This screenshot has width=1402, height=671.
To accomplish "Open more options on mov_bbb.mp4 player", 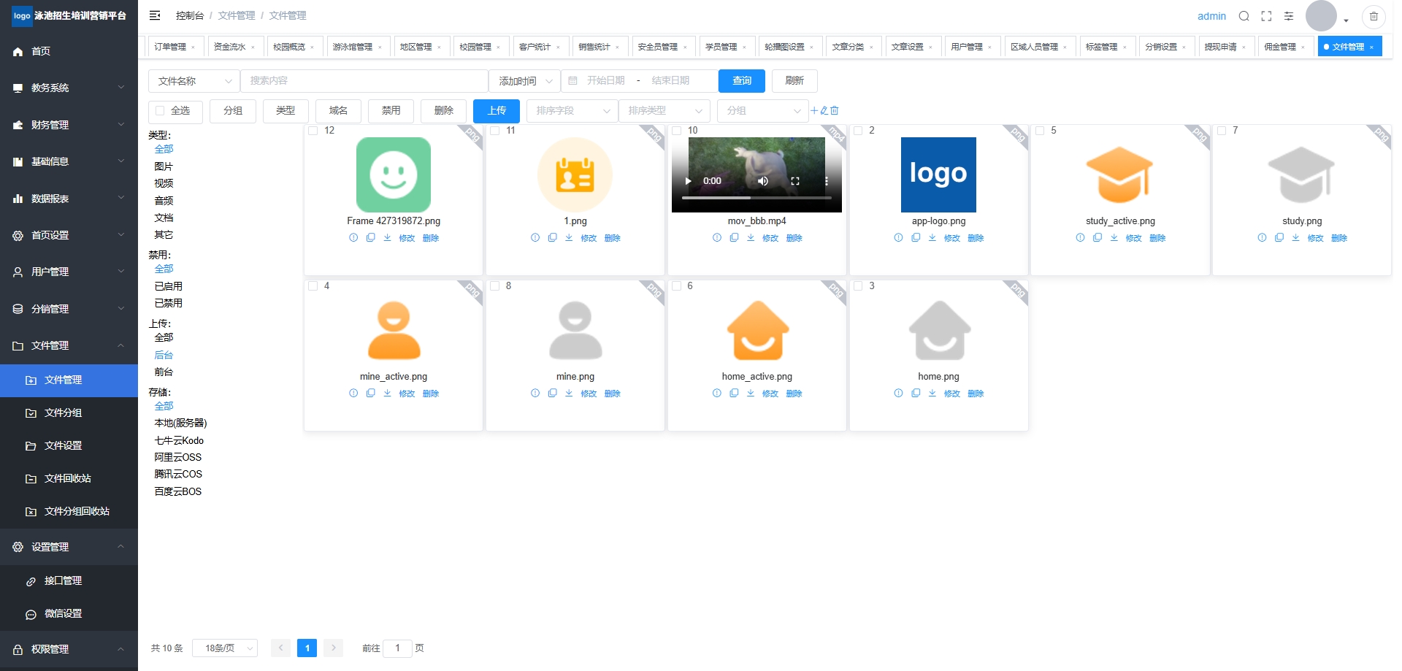I will [x=827, y=181].
